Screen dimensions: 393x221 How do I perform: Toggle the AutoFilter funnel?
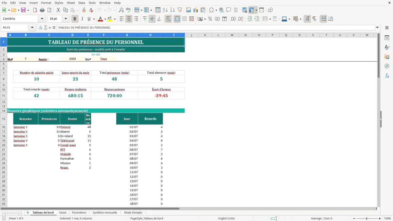[x=180, y=10]
